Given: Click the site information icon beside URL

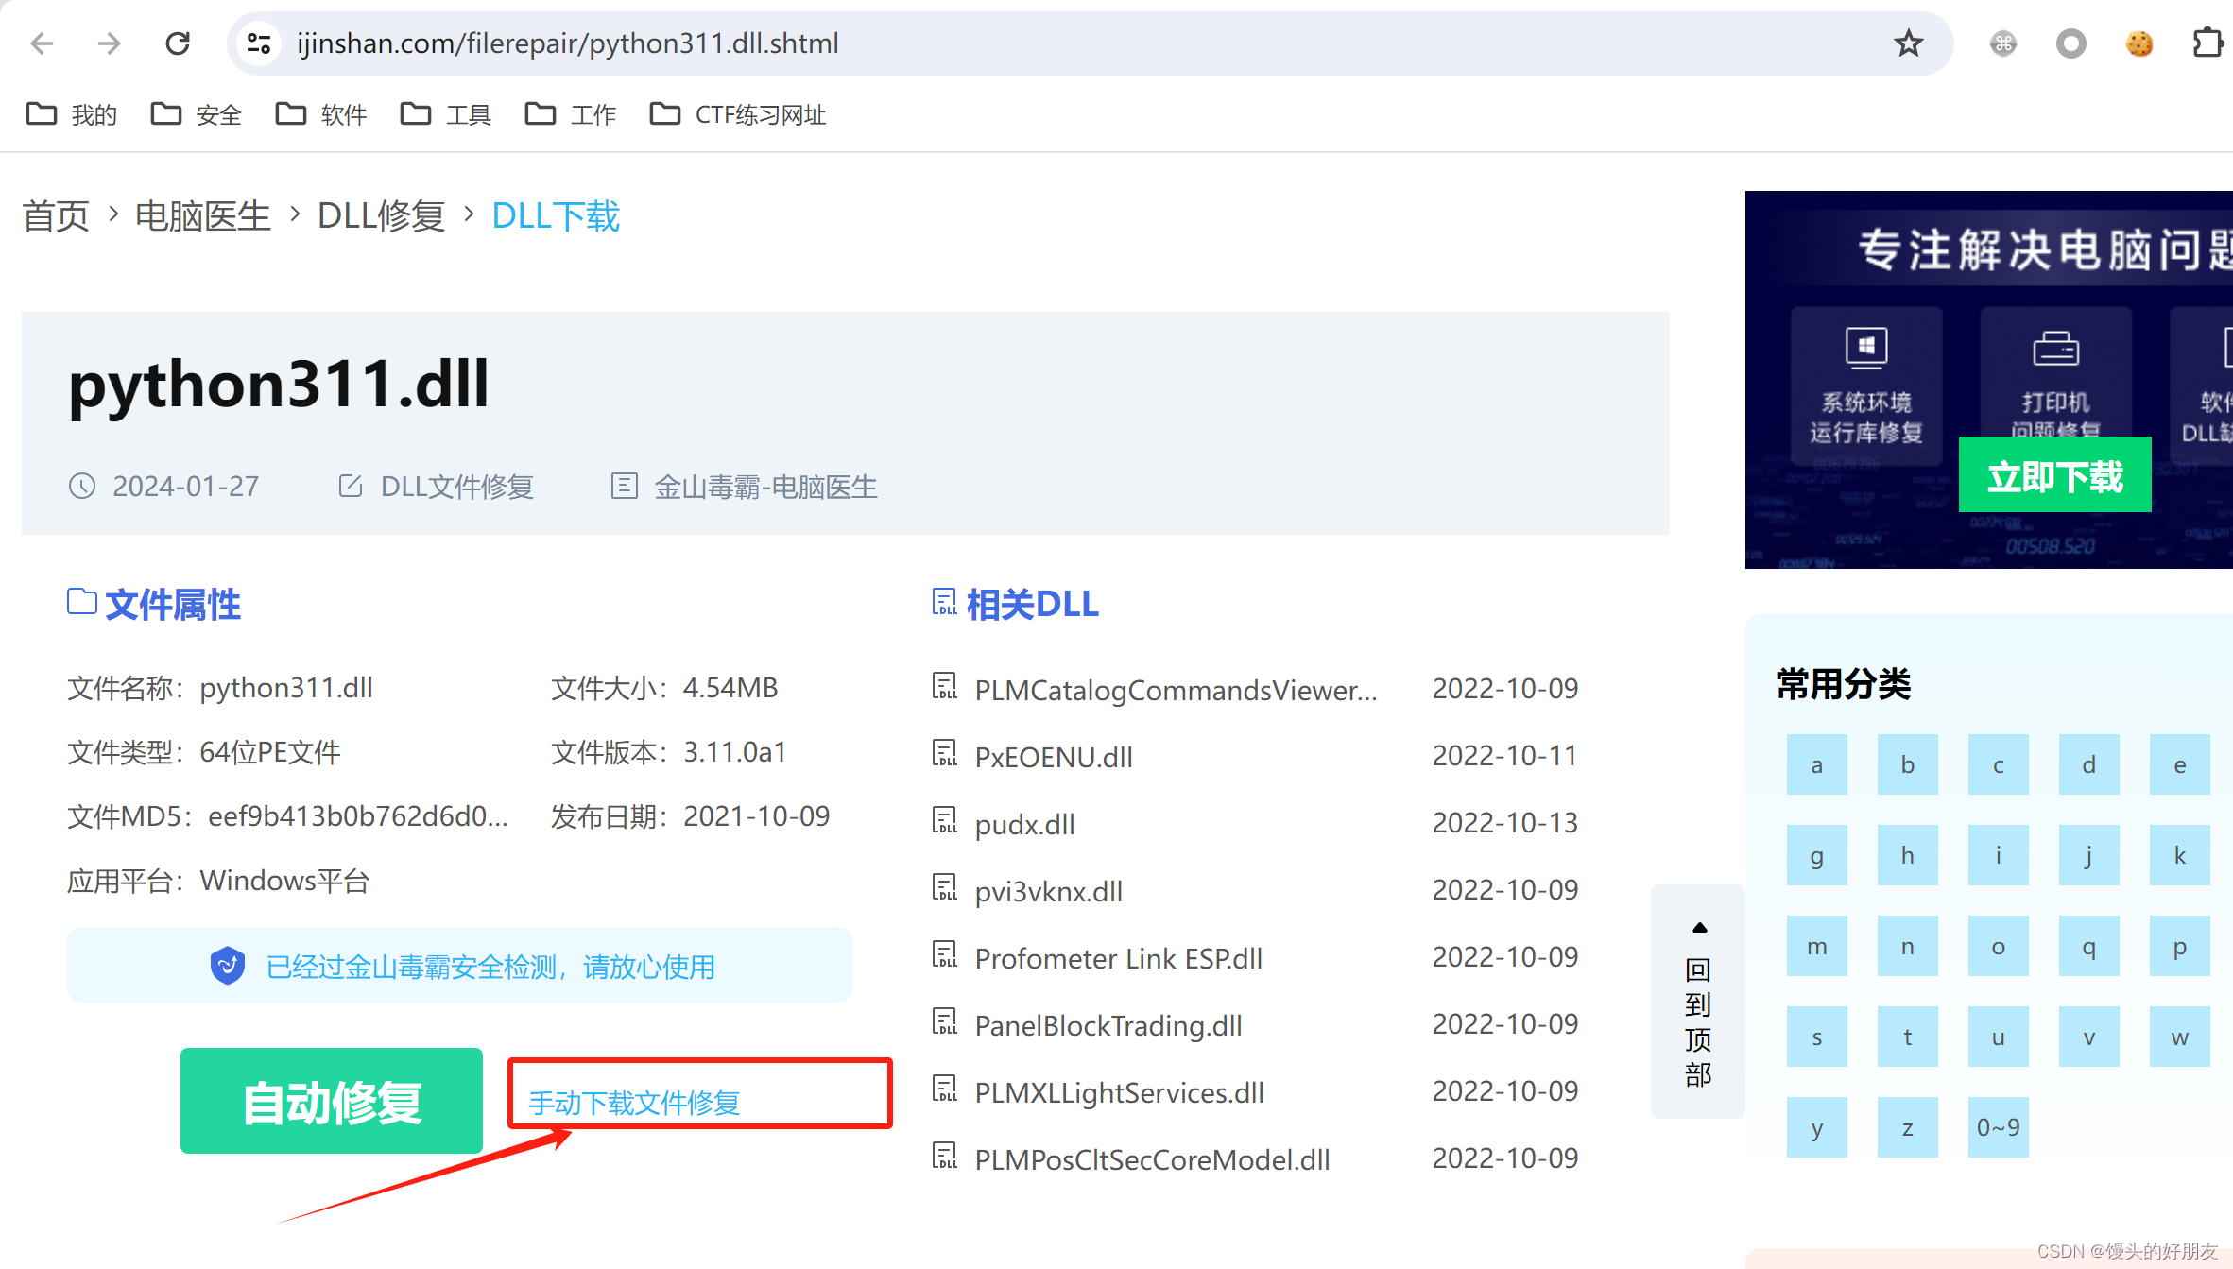Looking at the screenshot, I should [259, 43].
